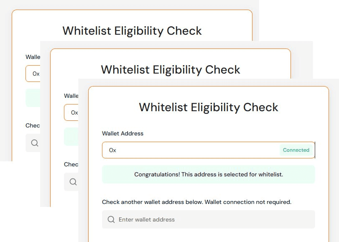The image size is (339, 242).
Task: Click the middle card's truncated Check text
Action: 71,164
